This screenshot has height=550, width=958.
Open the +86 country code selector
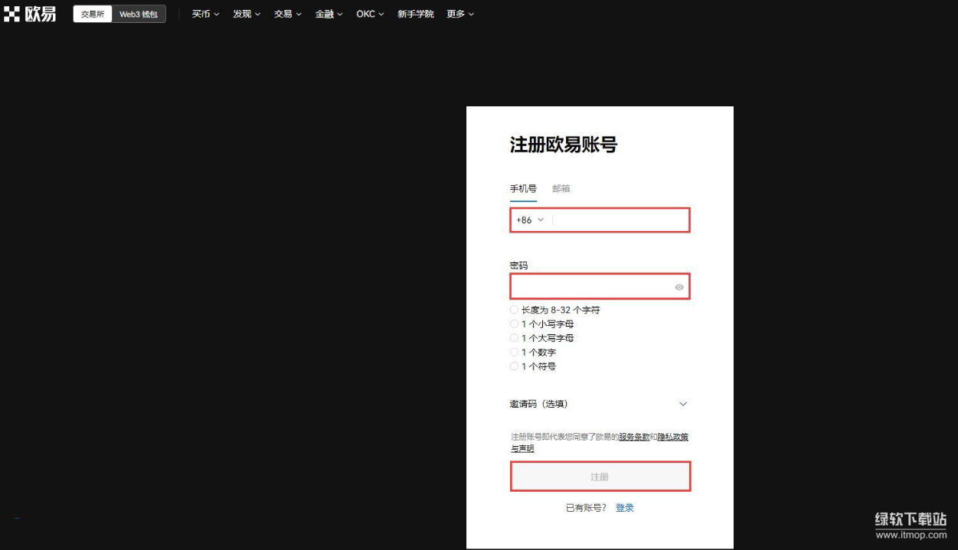530,220
